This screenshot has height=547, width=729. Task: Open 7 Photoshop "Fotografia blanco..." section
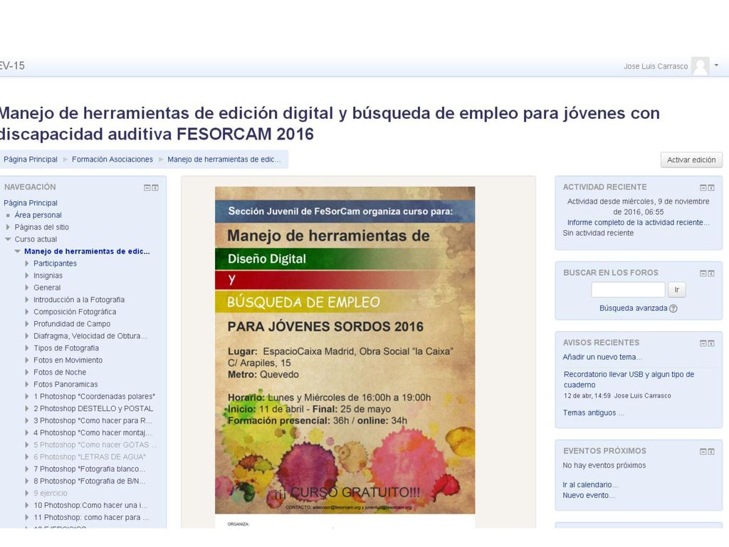tap(89, 469)
